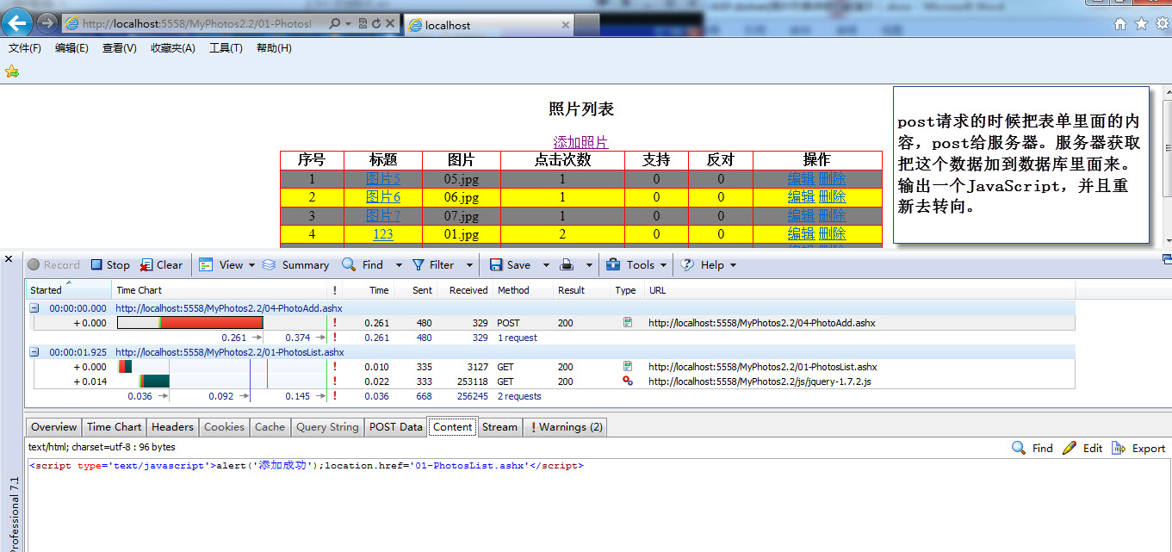Image resolution: width=1172 pixels, height=552 pixels.
Task: Open the Favorites star at top right
Action: click(x=1141, y=24)
